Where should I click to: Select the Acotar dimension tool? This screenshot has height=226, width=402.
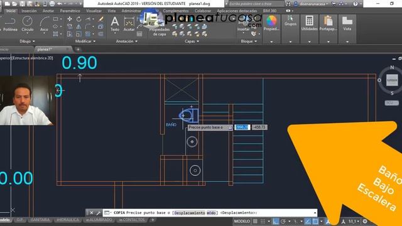pos(129,24)
